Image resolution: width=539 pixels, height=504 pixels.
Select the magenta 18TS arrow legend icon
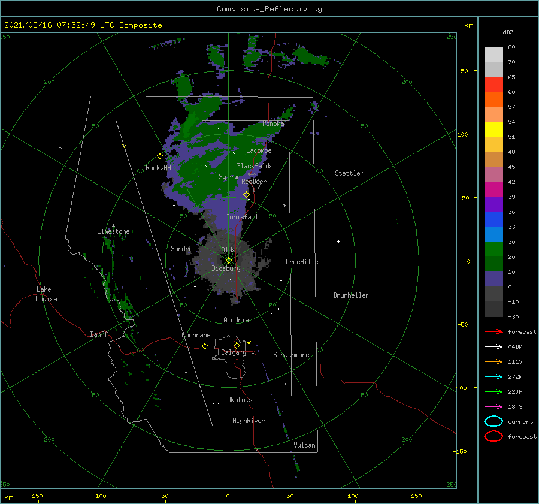493,407
